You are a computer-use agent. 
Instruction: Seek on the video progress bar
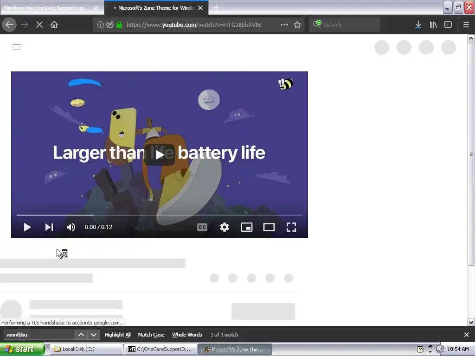(x=160, y=215)
